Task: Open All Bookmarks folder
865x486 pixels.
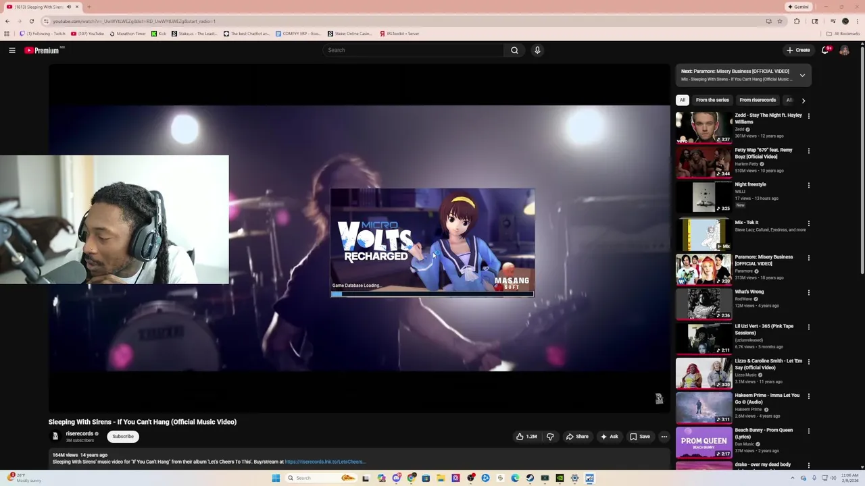Action: pos(843,33)
